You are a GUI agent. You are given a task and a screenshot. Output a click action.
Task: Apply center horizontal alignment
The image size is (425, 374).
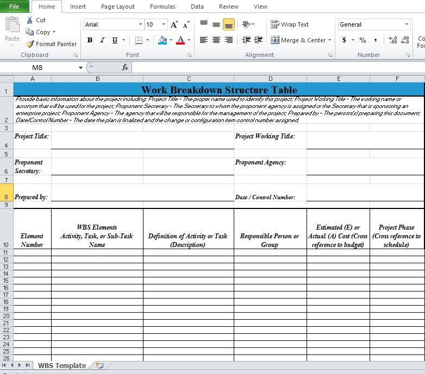(216, 40)
